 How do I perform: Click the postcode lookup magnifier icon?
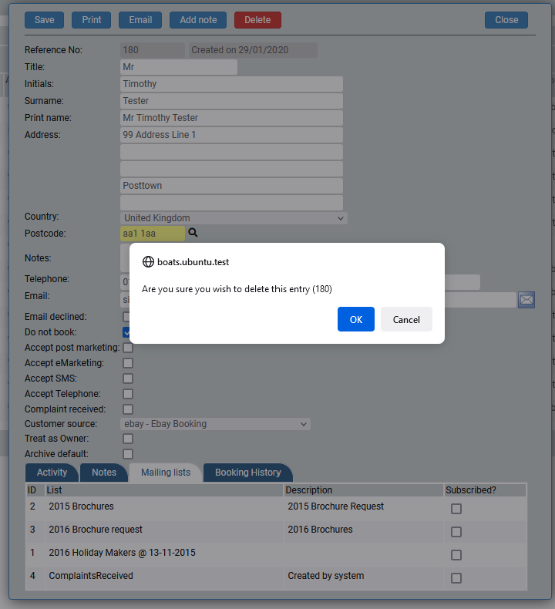193,233
